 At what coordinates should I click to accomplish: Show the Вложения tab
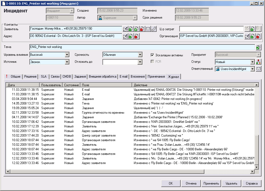click(138, 77)
